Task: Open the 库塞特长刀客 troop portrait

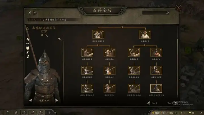Action: (156, 70)
